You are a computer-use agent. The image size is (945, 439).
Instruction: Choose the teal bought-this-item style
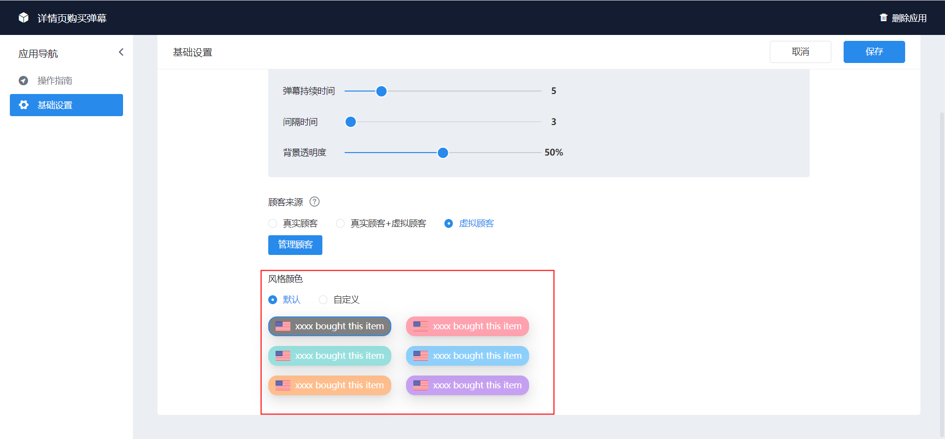point(330,356)
